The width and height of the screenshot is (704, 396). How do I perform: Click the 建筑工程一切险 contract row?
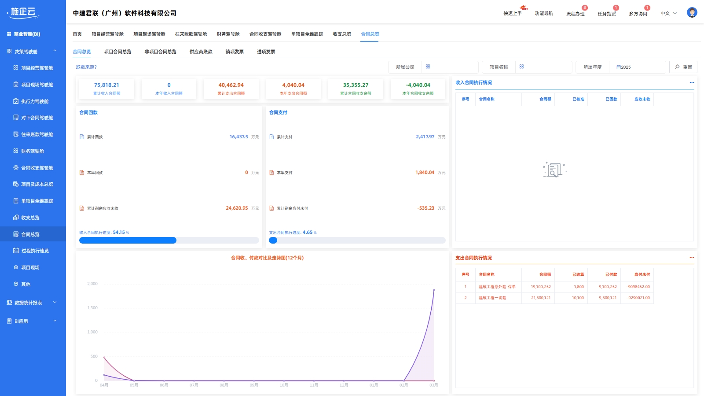(x=554, y=298)
